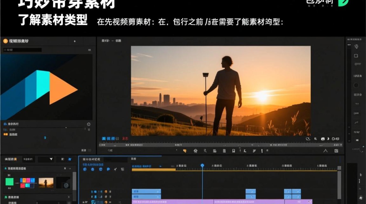Click the red timecode text under preview
Image resolution: width=366 pixels, height=204 pixels.
pos(125,139)
